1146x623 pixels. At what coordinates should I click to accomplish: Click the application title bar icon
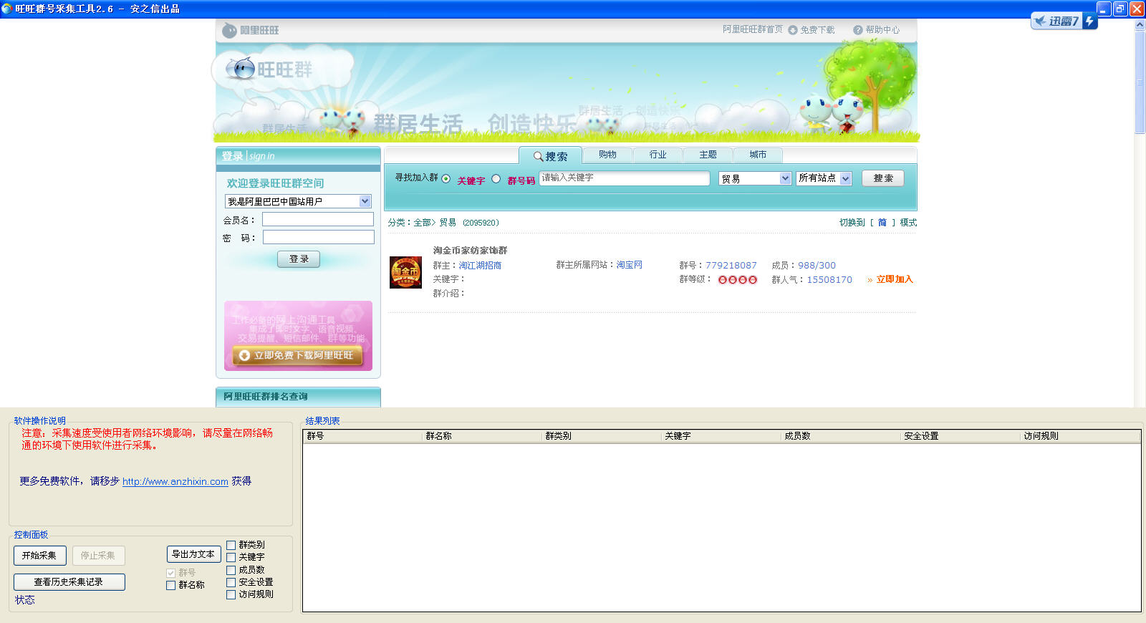pos(6,9)
